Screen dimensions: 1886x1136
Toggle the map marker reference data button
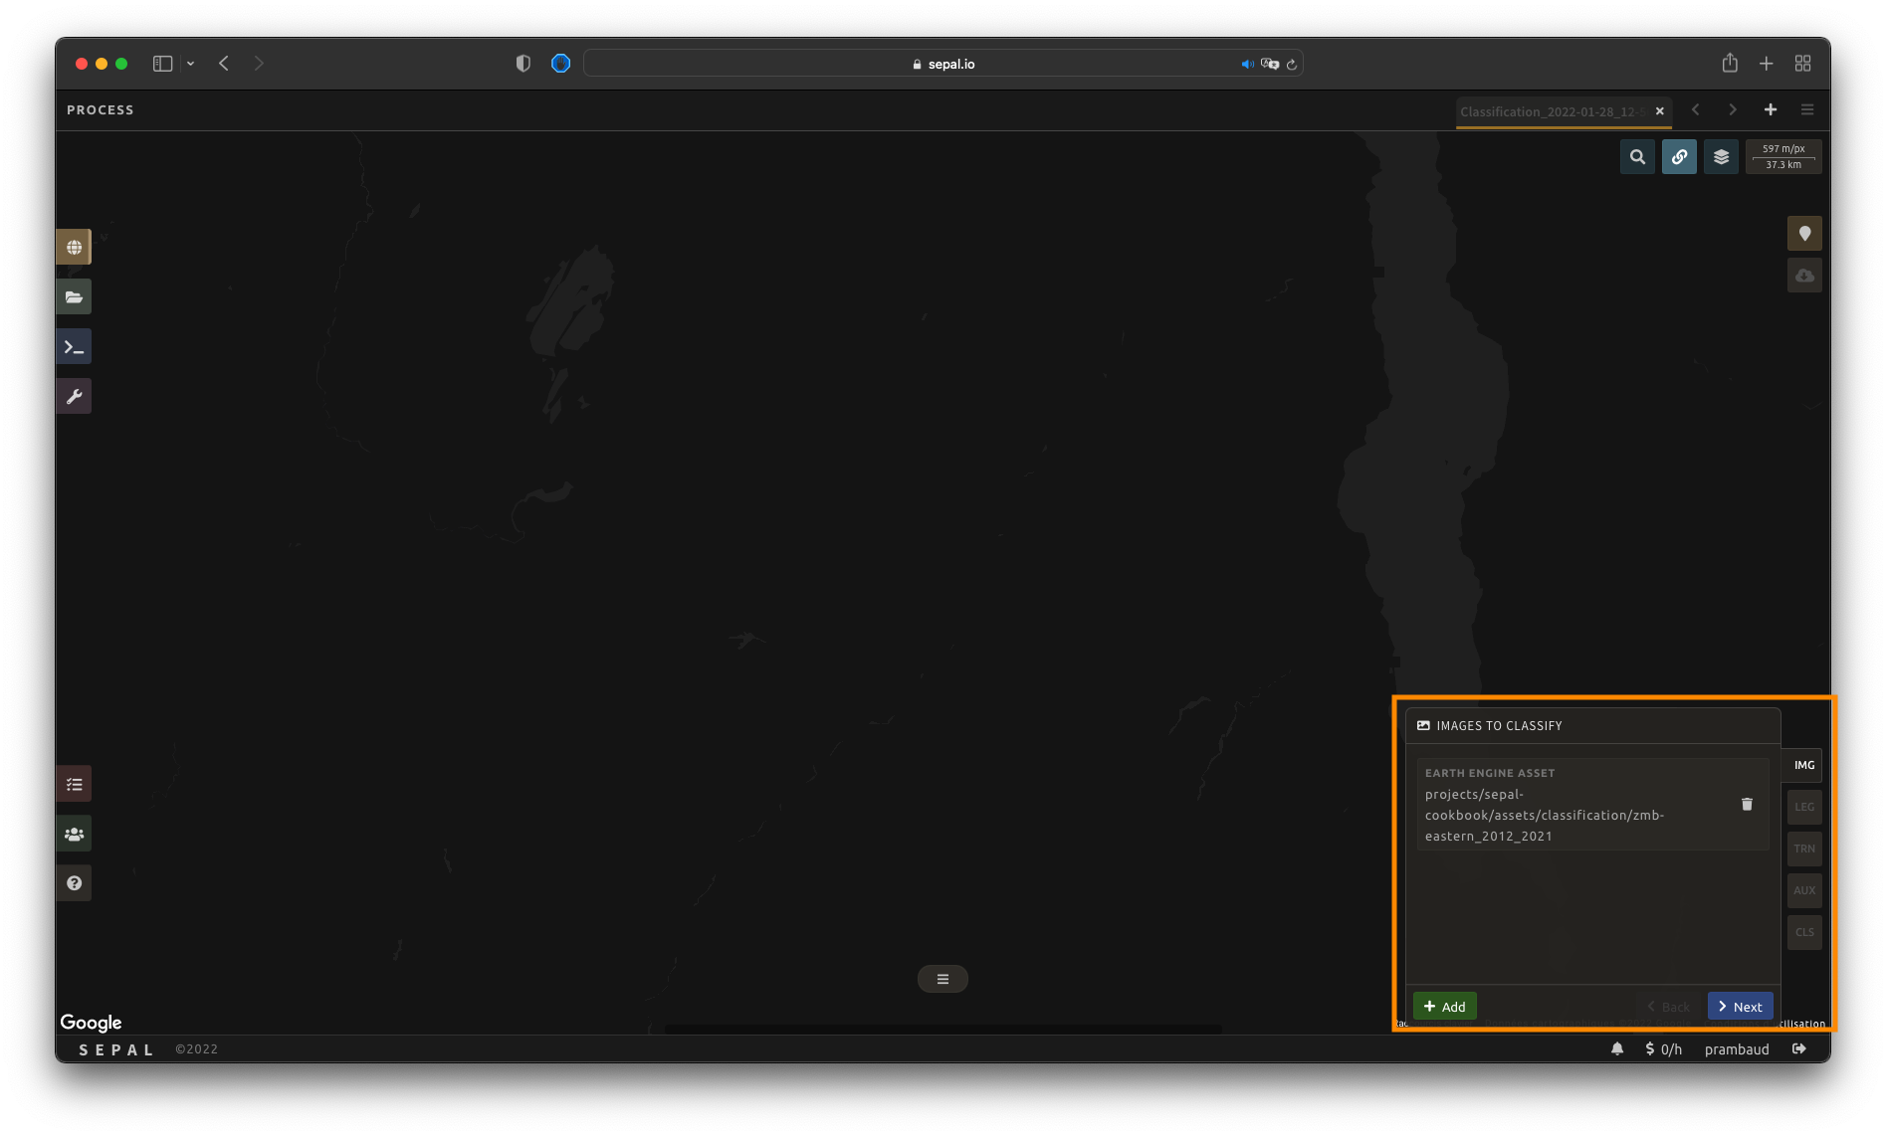coord(1804,234)
